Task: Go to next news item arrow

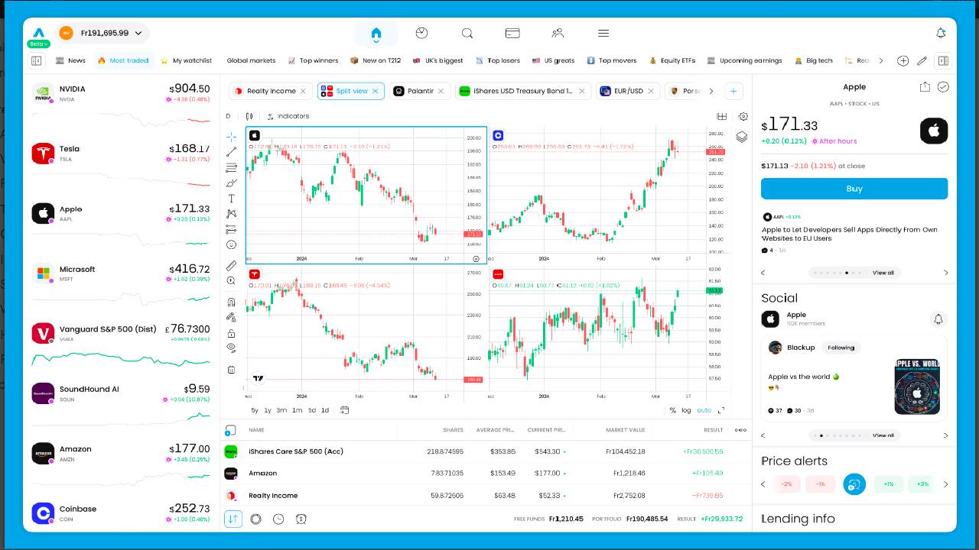Action: point(945,273)
